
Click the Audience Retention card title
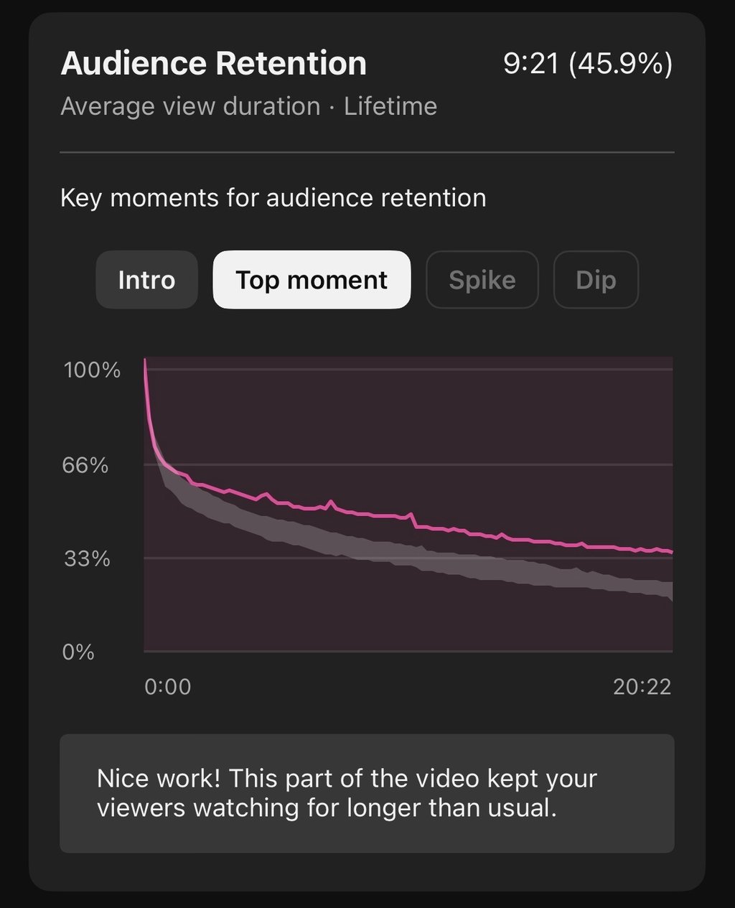click(x=213, y=63)
